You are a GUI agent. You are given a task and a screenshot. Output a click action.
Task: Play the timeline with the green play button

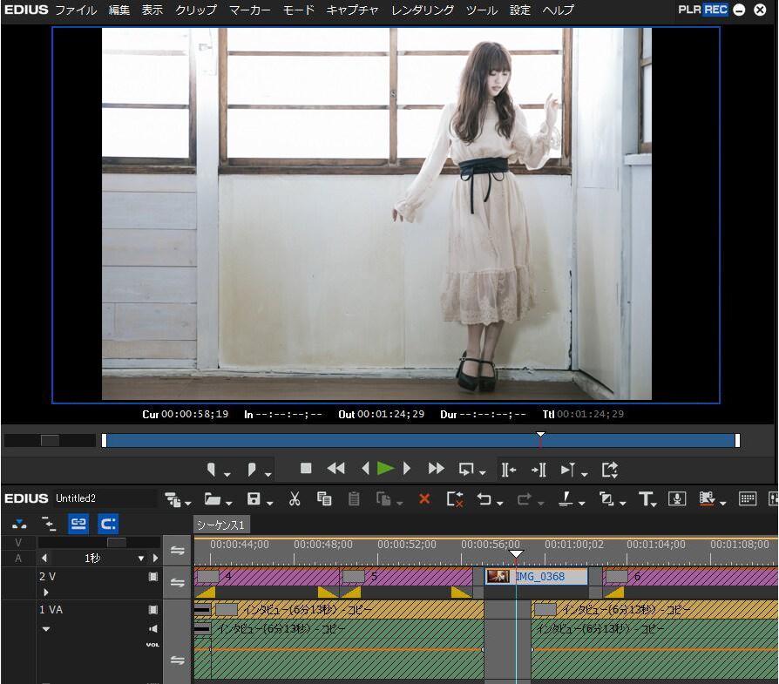tap(385, 469)
